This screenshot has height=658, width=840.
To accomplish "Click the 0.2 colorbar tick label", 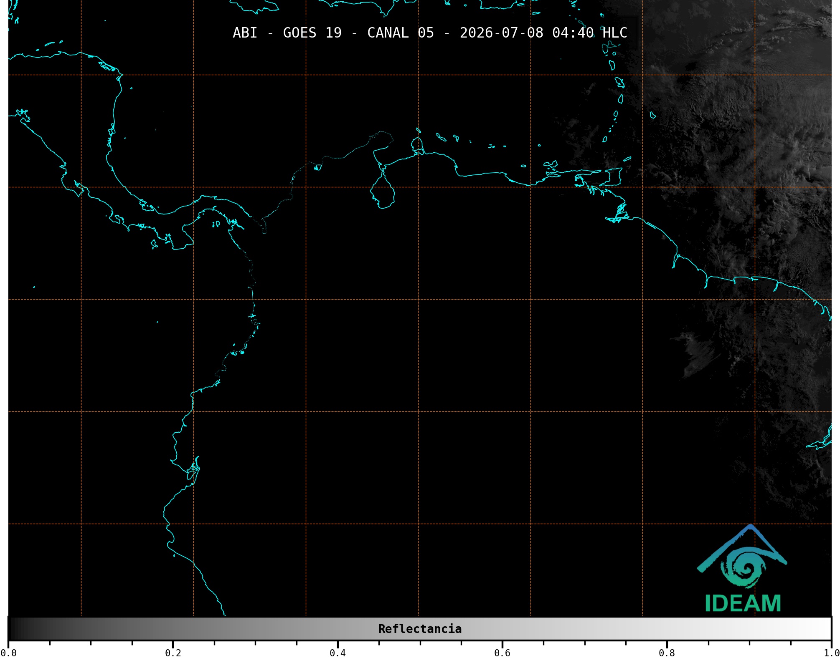I will coord(173,653).
